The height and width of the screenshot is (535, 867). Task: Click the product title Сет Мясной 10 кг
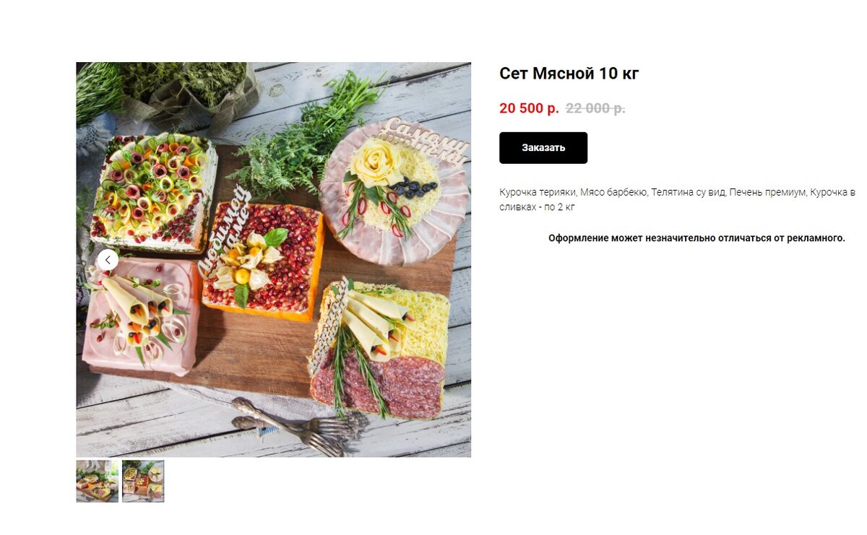point(569,74)
